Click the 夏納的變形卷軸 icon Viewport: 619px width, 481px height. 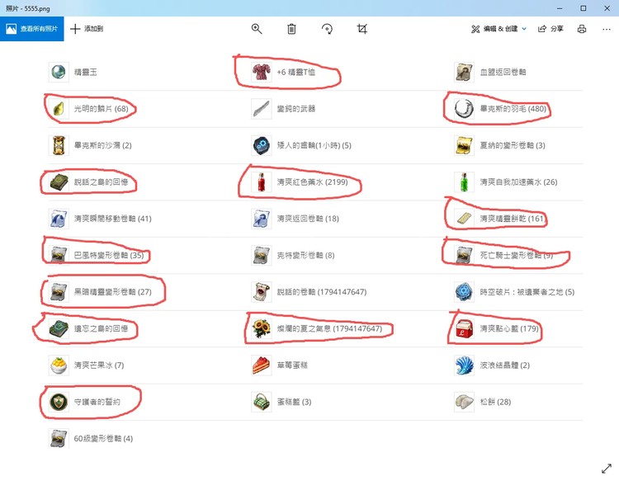coord(464,145)
